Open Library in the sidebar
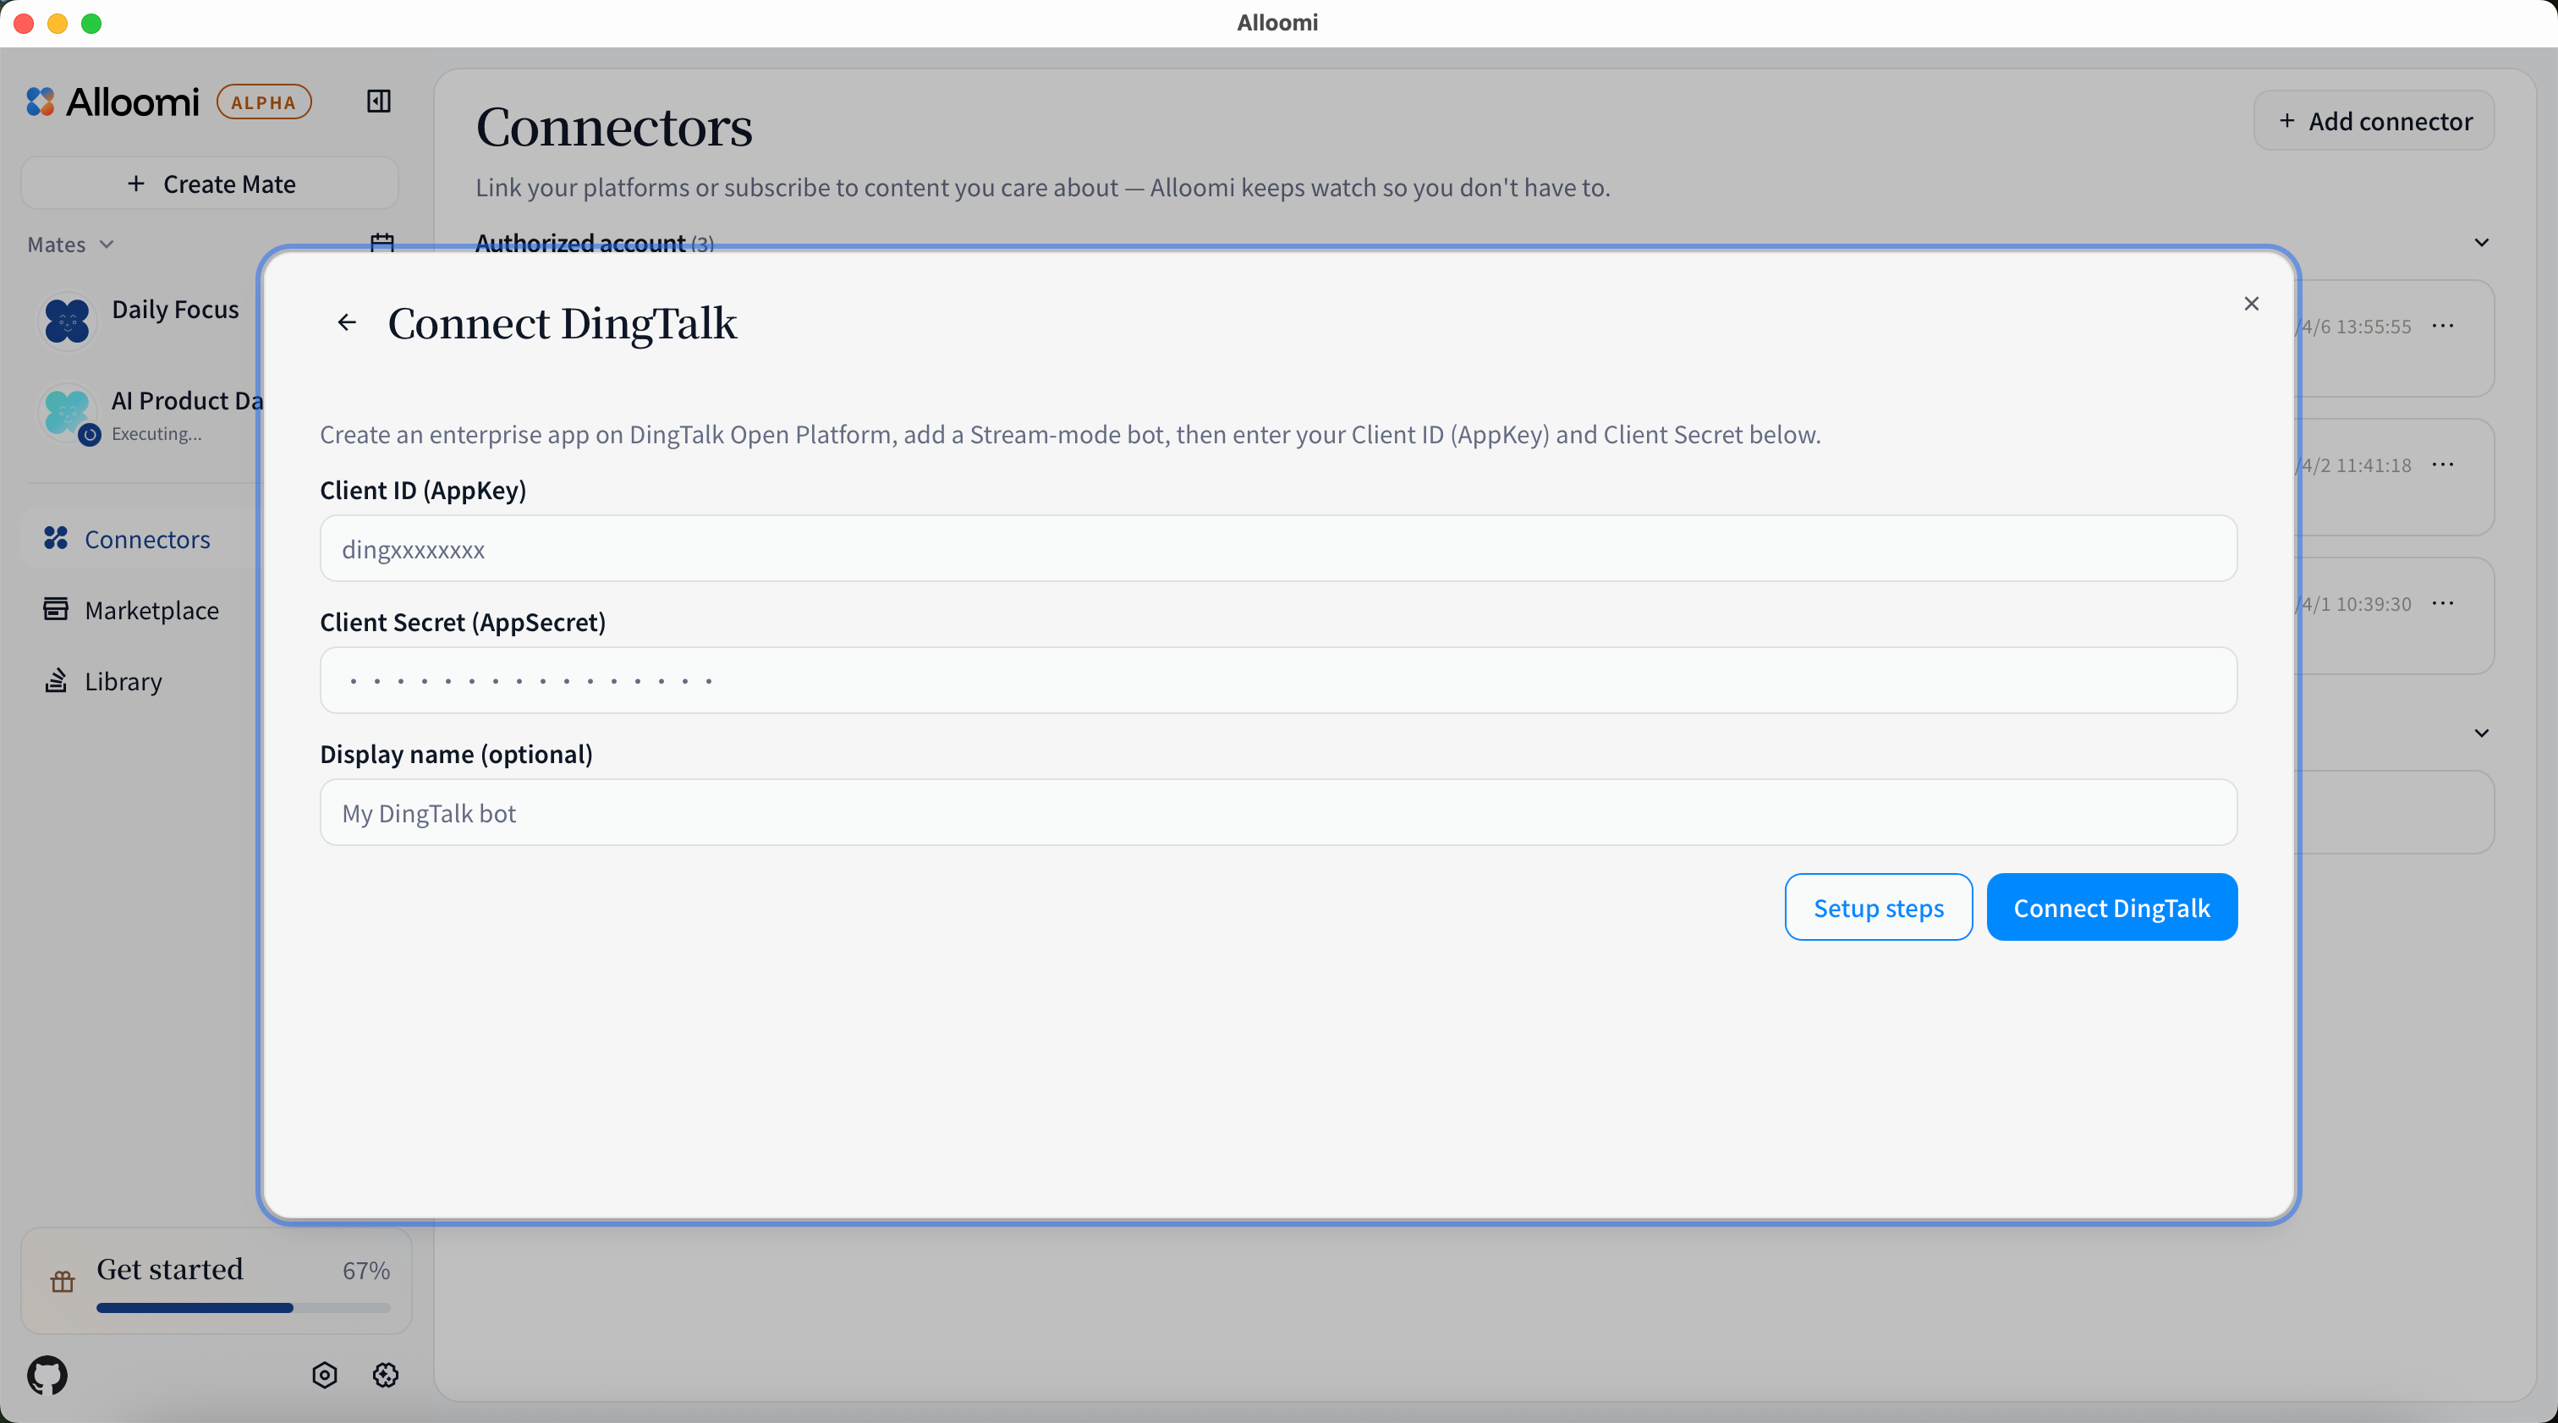This screenshot has width=2558, height=1423. pos(122,681)
